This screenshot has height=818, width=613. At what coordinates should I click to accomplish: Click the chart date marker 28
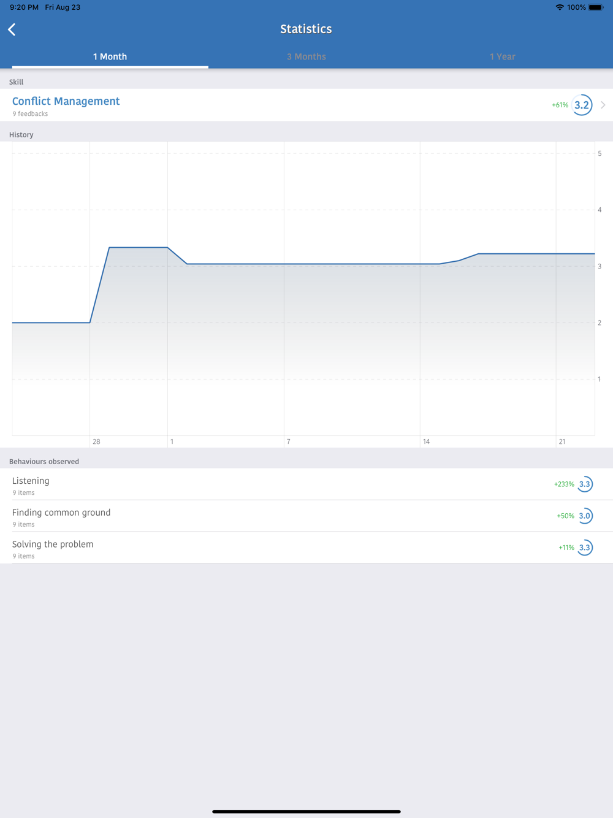pyautogui.click(x=96, y=441)
